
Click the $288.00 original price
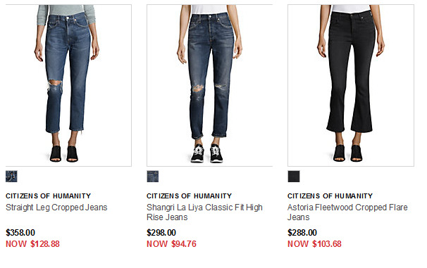pos(302,233)
